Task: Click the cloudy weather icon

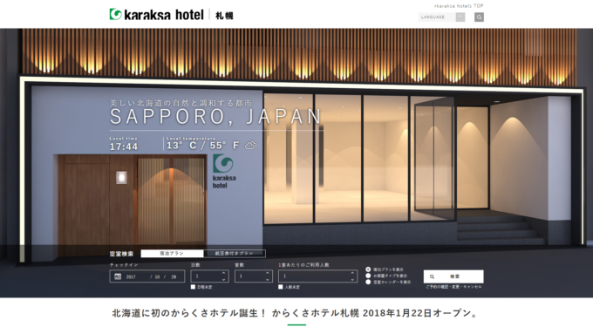Action: pyautogui.click(x=250, y=146)
